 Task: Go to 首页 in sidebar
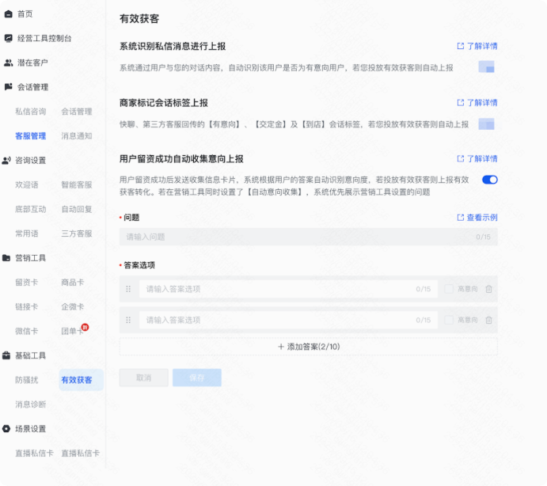[25, 14]
